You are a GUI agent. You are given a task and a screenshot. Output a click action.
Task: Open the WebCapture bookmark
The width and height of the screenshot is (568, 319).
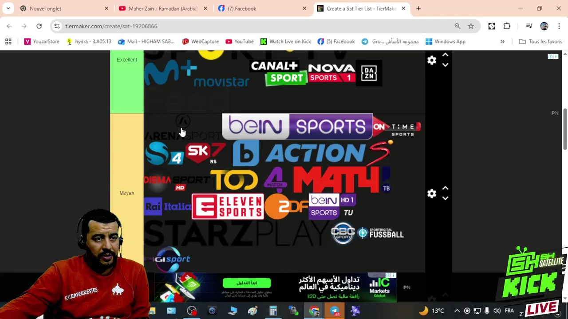[x=200, y=41]
